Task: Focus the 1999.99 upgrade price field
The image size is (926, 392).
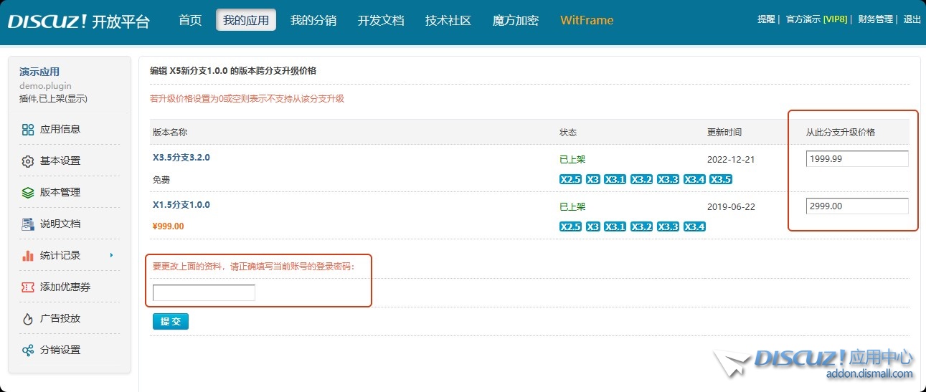Action: (x=857, y=159)
